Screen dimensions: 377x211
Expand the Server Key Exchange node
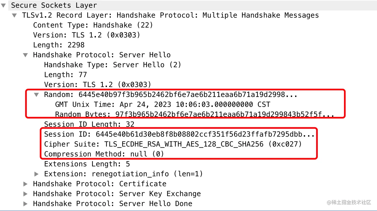coord(25,194)
